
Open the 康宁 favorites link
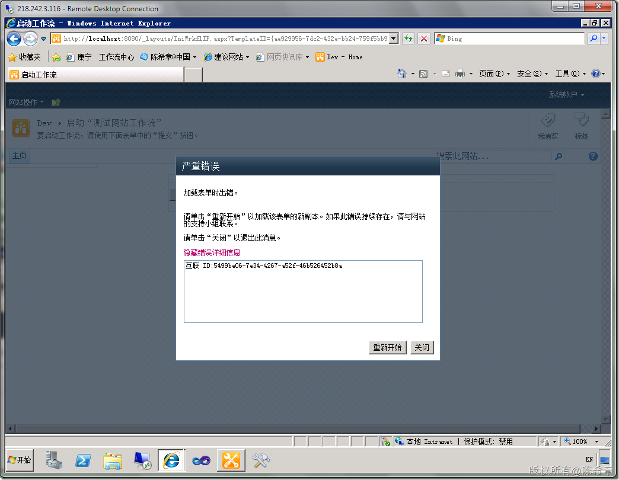(x=78, y=57)
